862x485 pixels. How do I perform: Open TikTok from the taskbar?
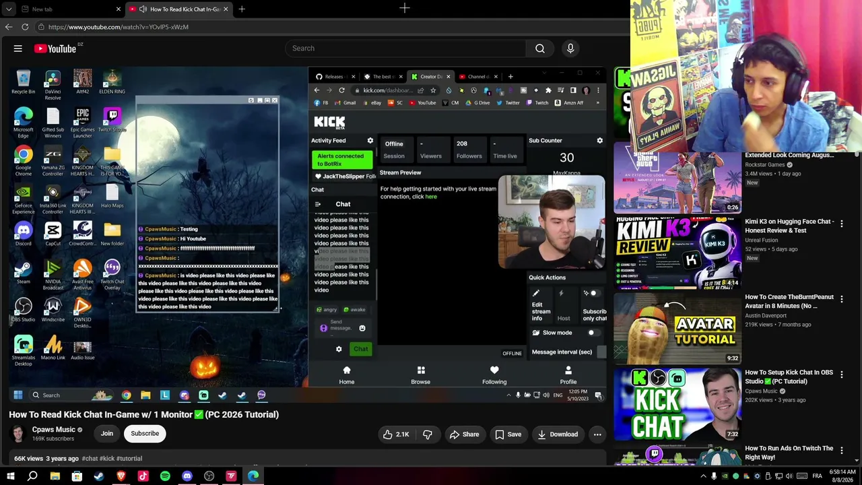click(x=143, y=476)
